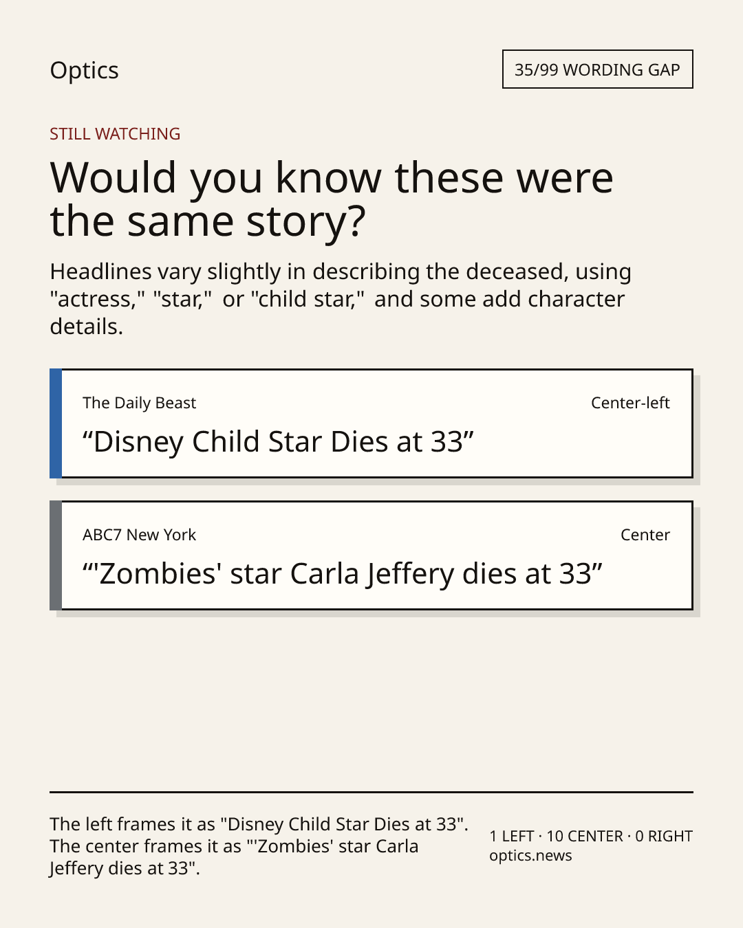Select the Center bias label
Image resolution: width=743 pixels, height=928 pixels.
(645, 535)
